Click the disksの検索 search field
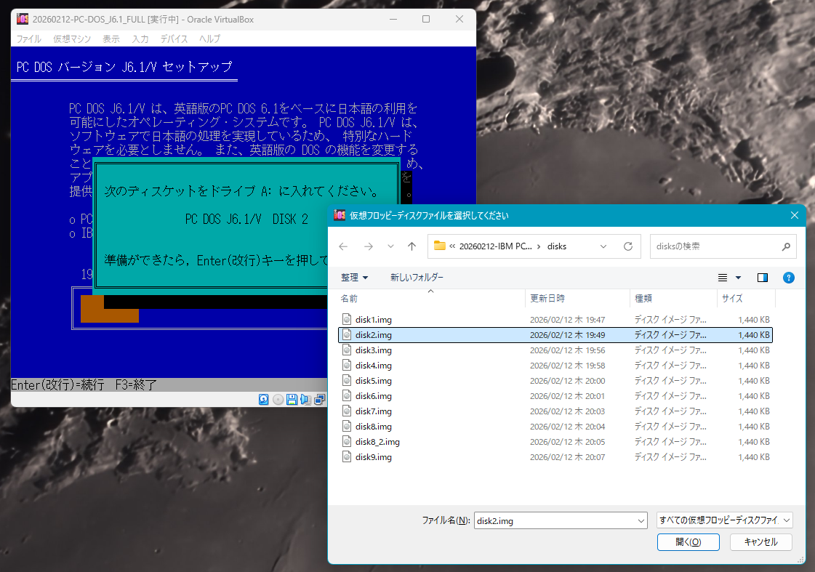 click(715, 246)
